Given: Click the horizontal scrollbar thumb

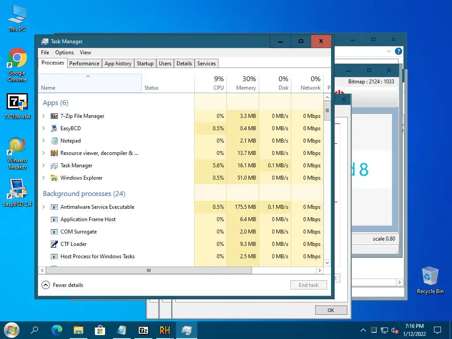Looking at the screenshot, I should 149,271.
